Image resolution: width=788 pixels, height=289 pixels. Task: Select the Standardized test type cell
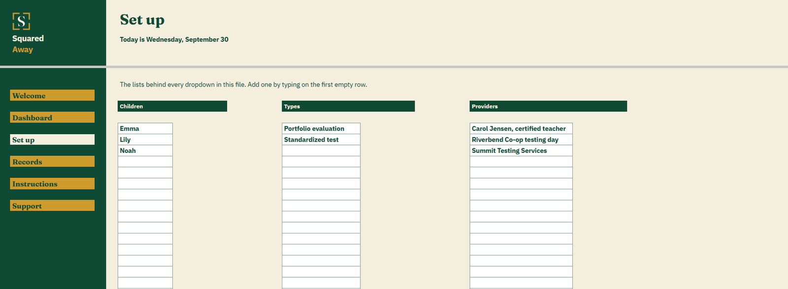pos(321,140)
